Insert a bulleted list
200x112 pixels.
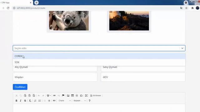(x=40, y=100)
